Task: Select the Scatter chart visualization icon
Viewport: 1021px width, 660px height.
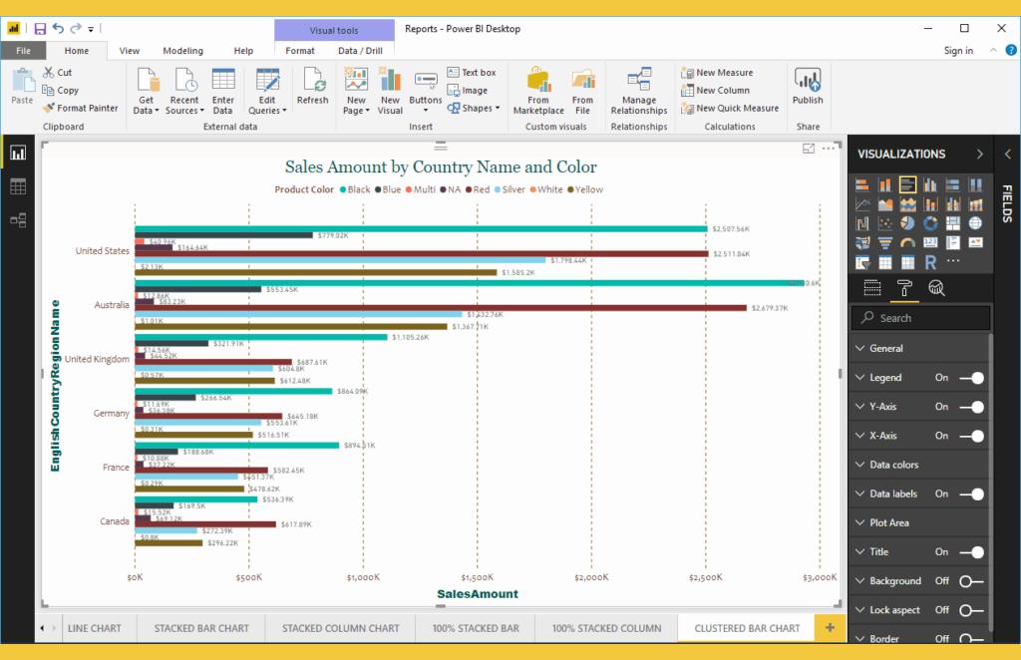Action: click(x=885, y=223)
